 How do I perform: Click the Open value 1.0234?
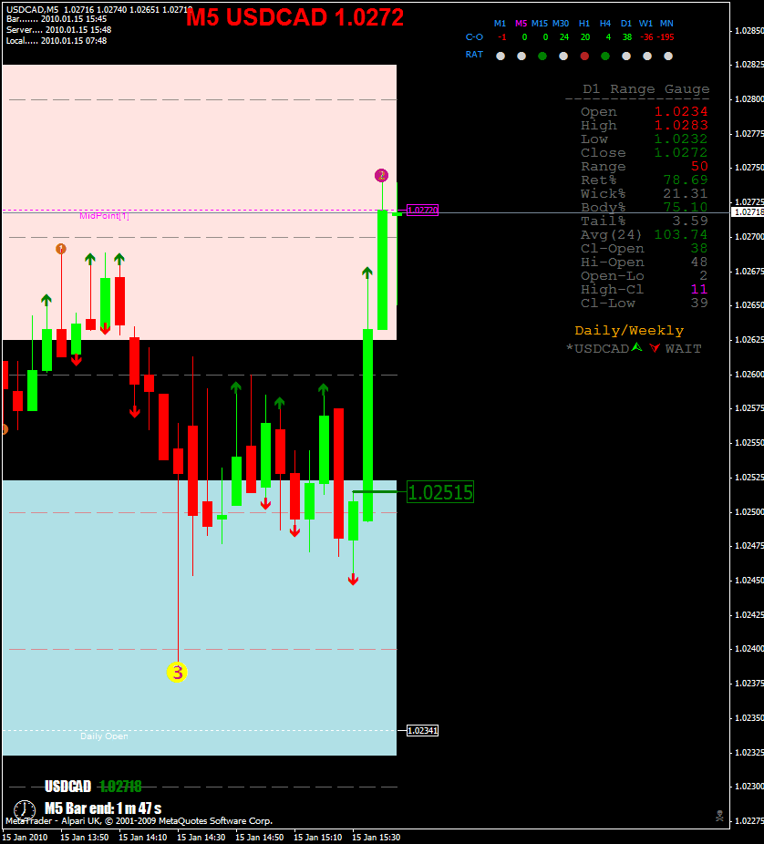point(680,111)
